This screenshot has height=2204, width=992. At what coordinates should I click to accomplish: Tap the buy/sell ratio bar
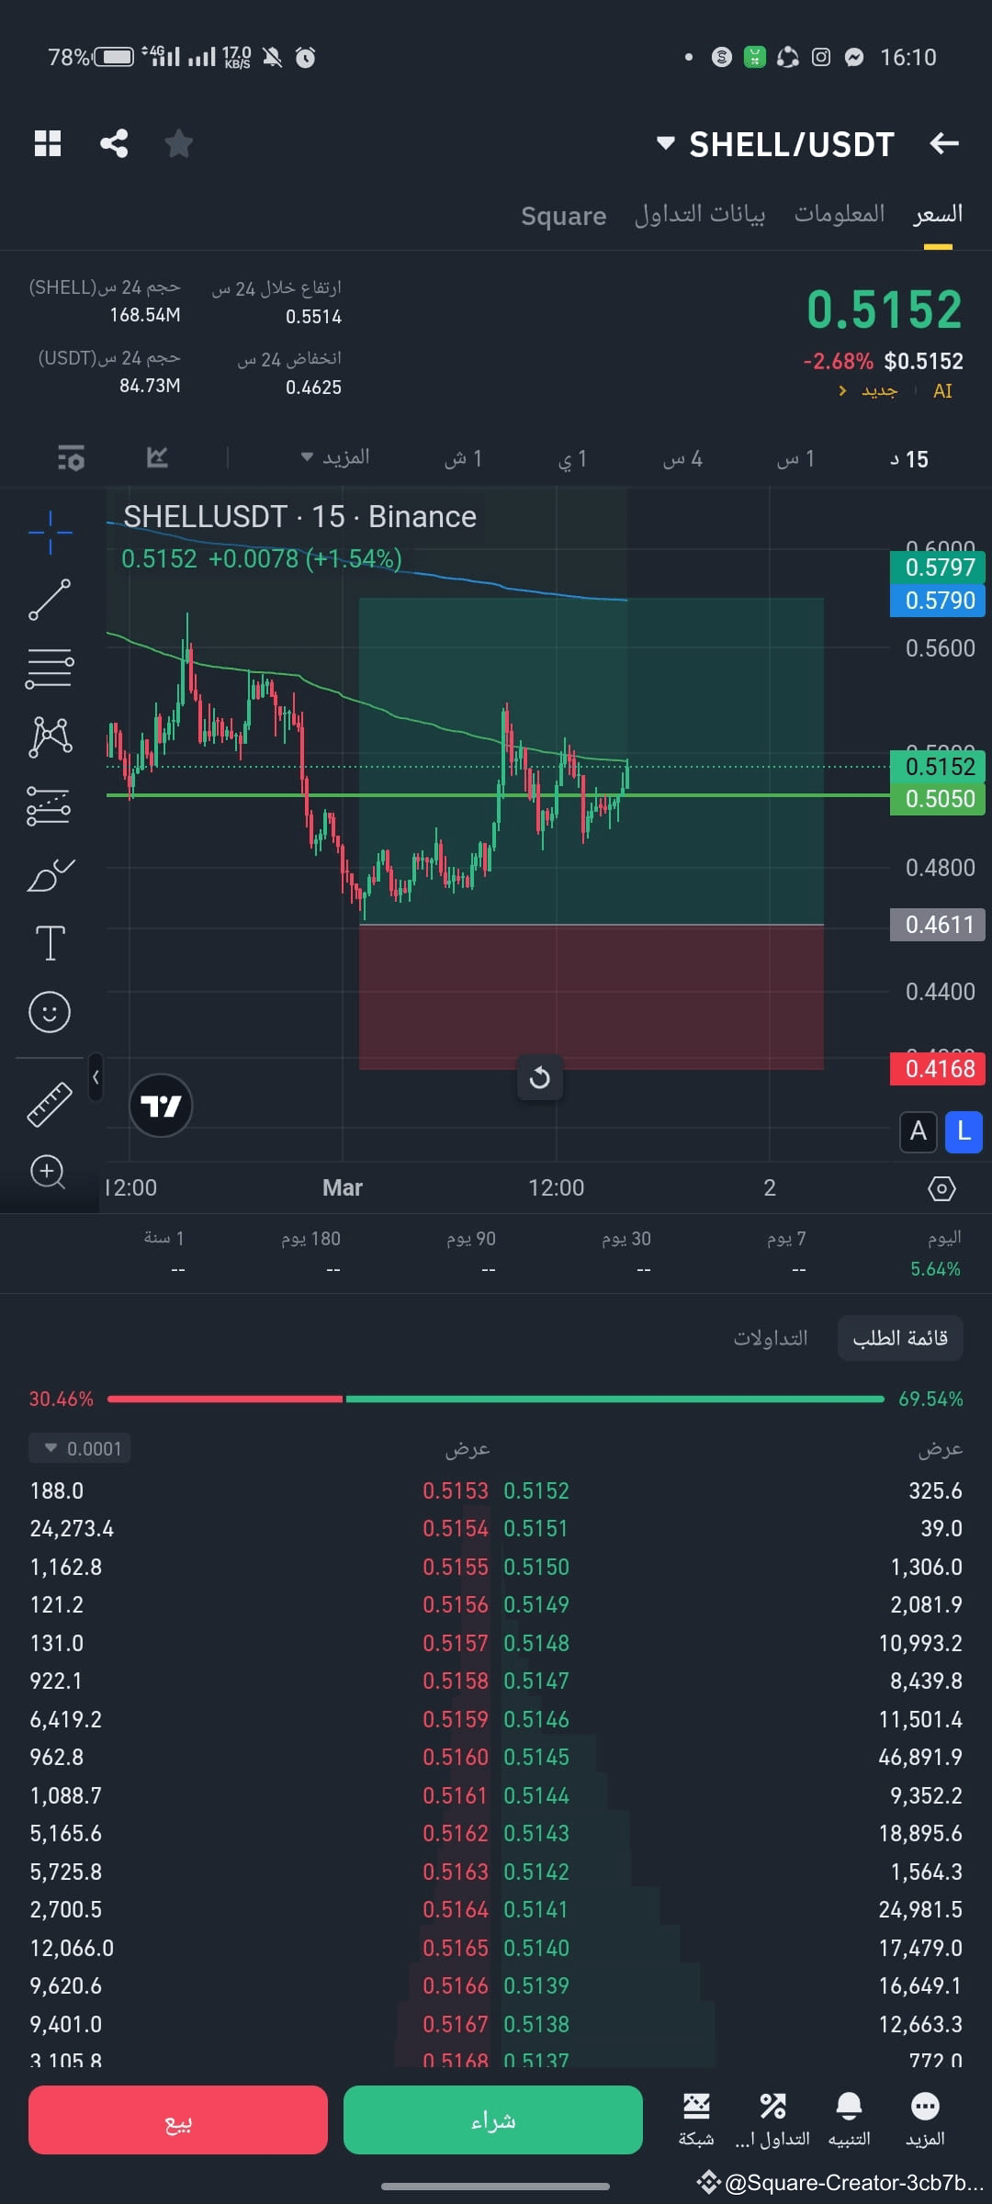click(496, 1399)
